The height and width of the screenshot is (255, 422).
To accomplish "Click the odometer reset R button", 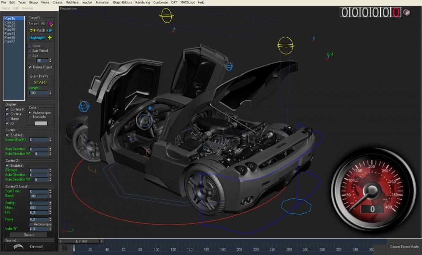I will point(406,12).
